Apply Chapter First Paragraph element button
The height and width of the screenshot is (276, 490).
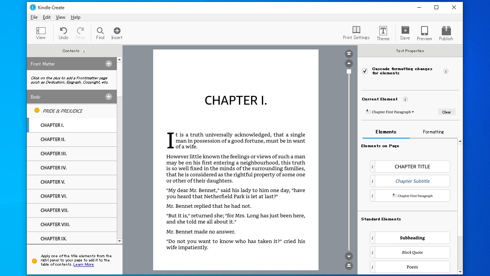point(412,196)
